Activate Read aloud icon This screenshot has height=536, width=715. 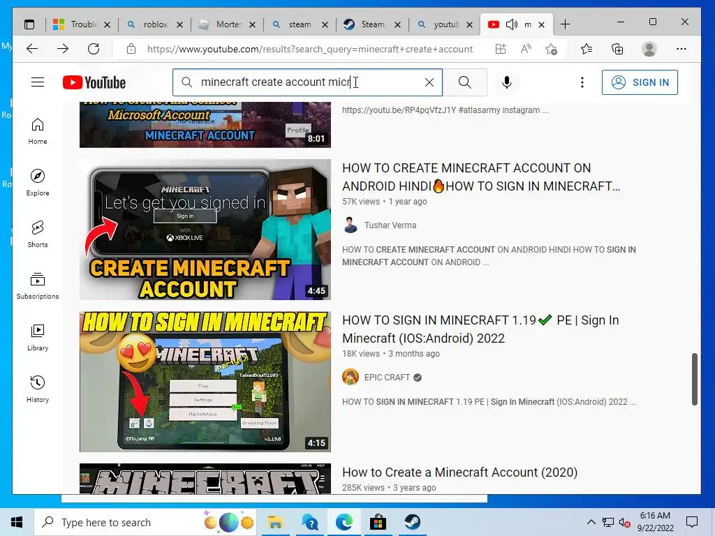click(526, 49)
